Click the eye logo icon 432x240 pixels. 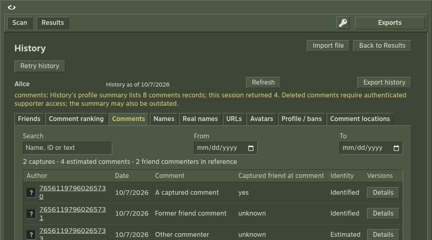coord(12,8)
